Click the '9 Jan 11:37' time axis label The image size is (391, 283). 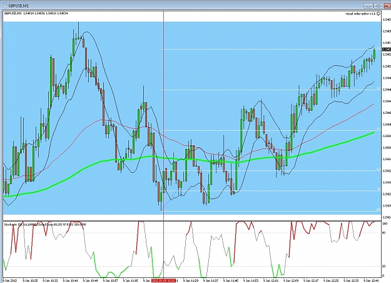pyautogui.click(x=210, y=280)
